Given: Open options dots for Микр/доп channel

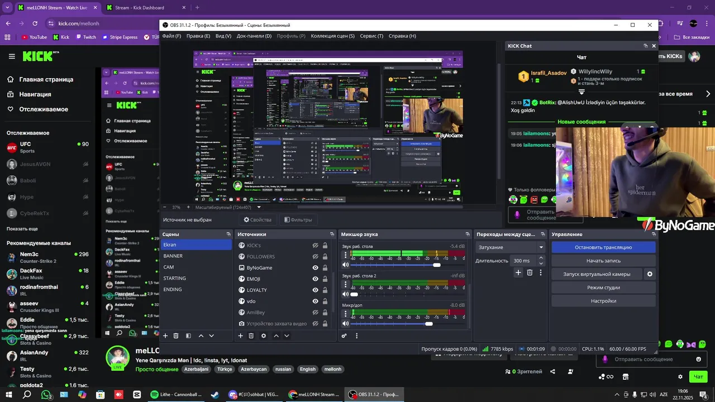Looking at the screenshot, I should [x=346, y=314].
